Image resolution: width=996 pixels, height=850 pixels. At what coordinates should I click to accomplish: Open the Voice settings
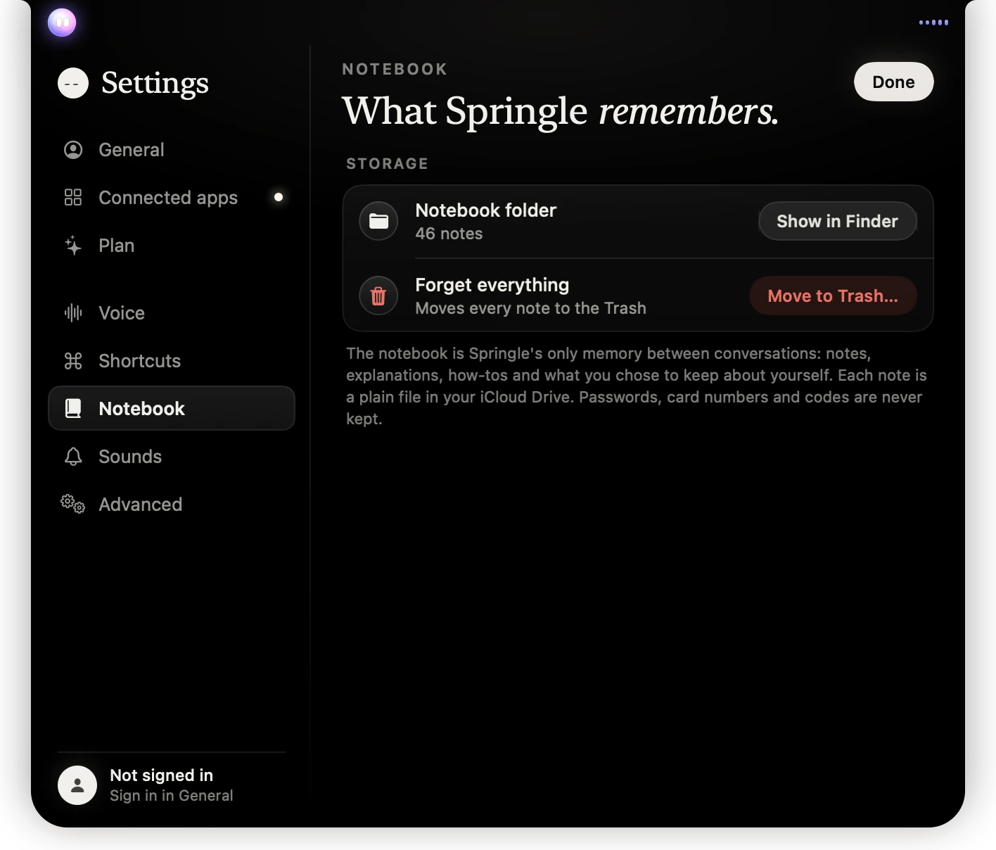(x=172, y=313)
